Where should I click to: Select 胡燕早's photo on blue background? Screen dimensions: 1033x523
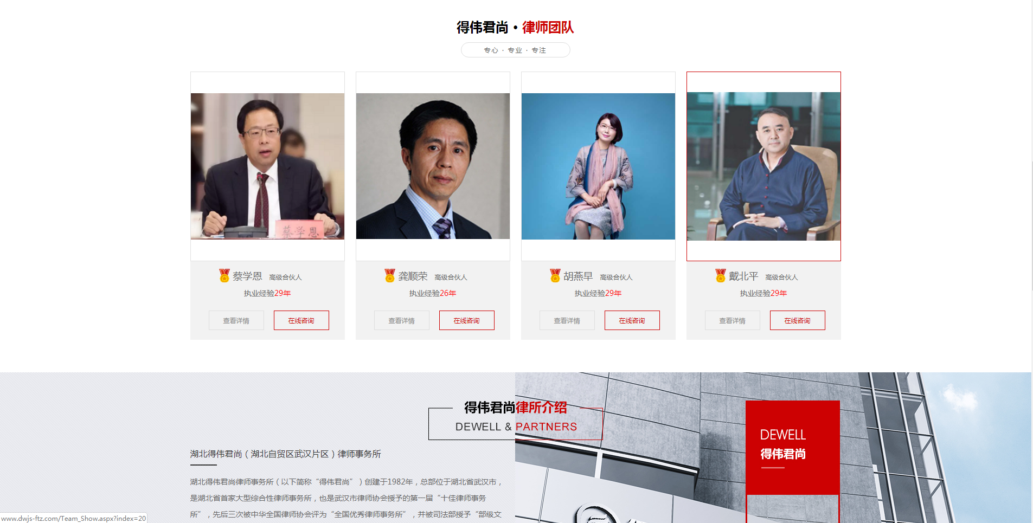click(x=598, y=166)
